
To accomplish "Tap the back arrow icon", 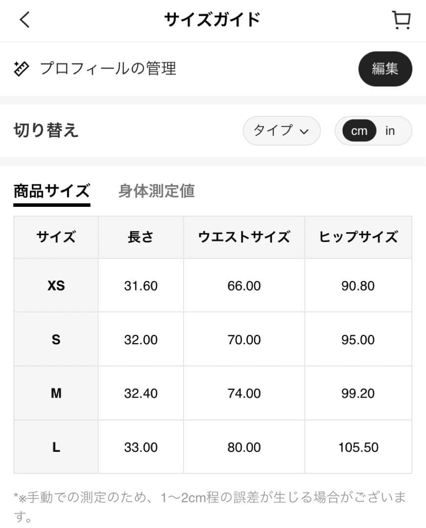I will click(24, 20).
